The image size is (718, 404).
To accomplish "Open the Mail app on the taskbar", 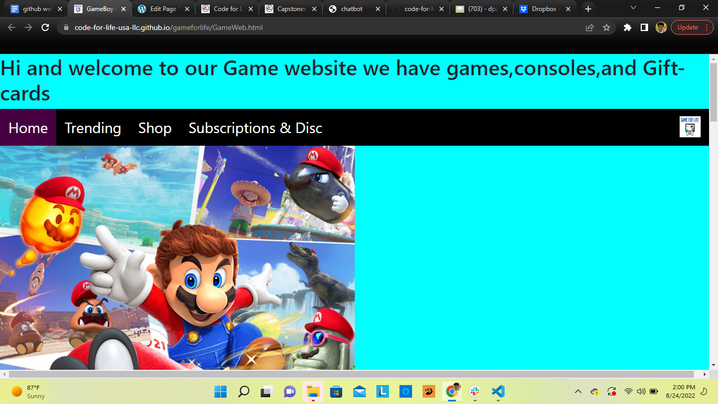I will coord(359,391).
